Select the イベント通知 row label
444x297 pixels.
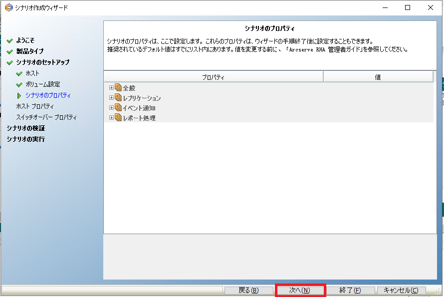click(x=139, y=108)
